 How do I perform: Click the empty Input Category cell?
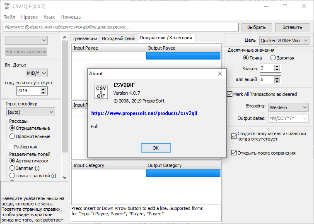pos(109,173)
